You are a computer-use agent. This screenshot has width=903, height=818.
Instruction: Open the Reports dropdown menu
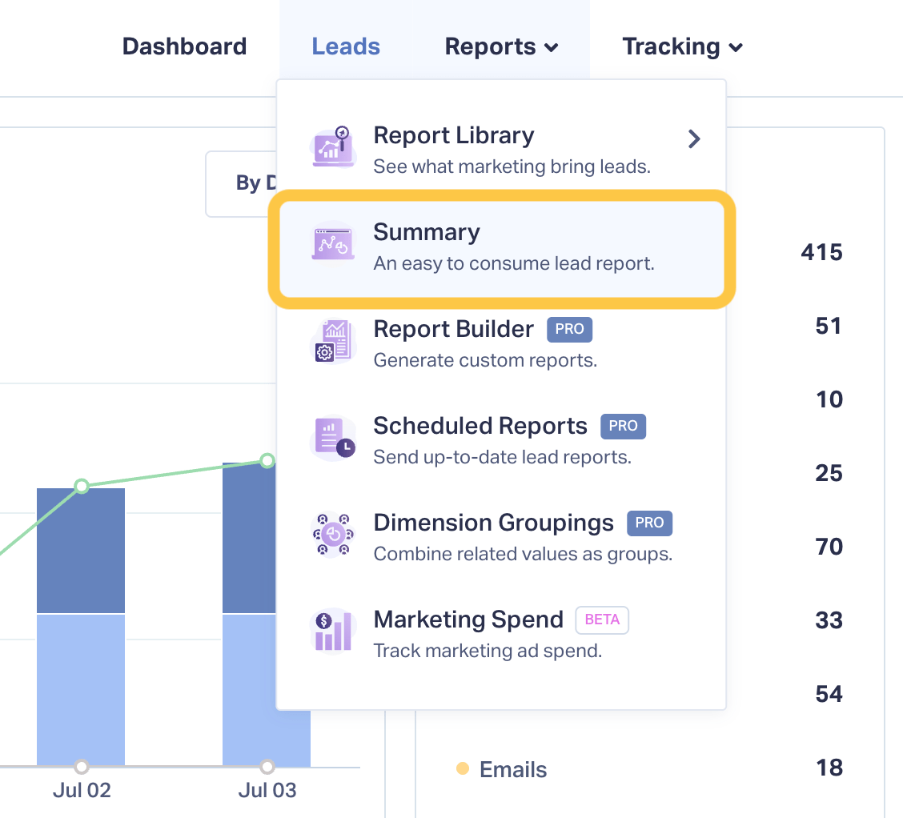pyautogui.click(x=502, y=46)
